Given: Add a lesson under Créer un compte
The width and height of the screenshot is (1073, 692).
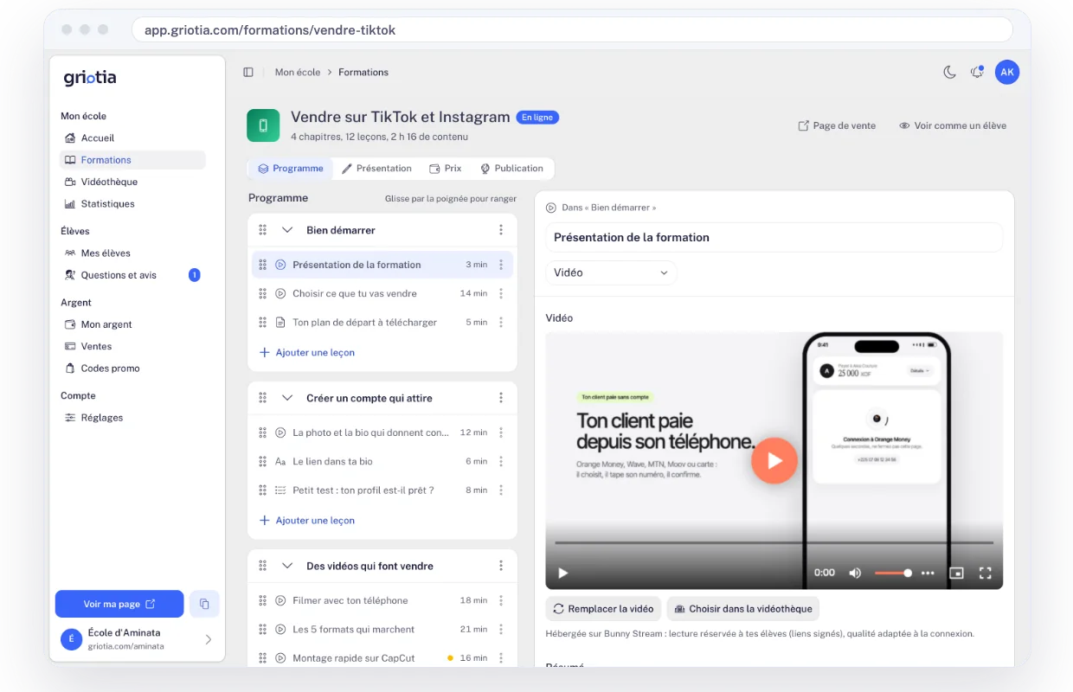Looking at the screenshot, I should 307,521.
